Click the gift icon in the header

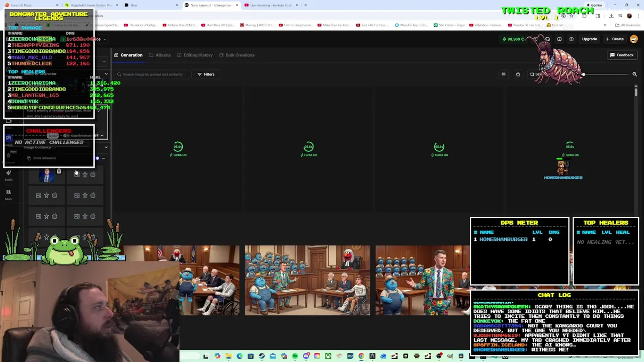[x=572, y=39]
